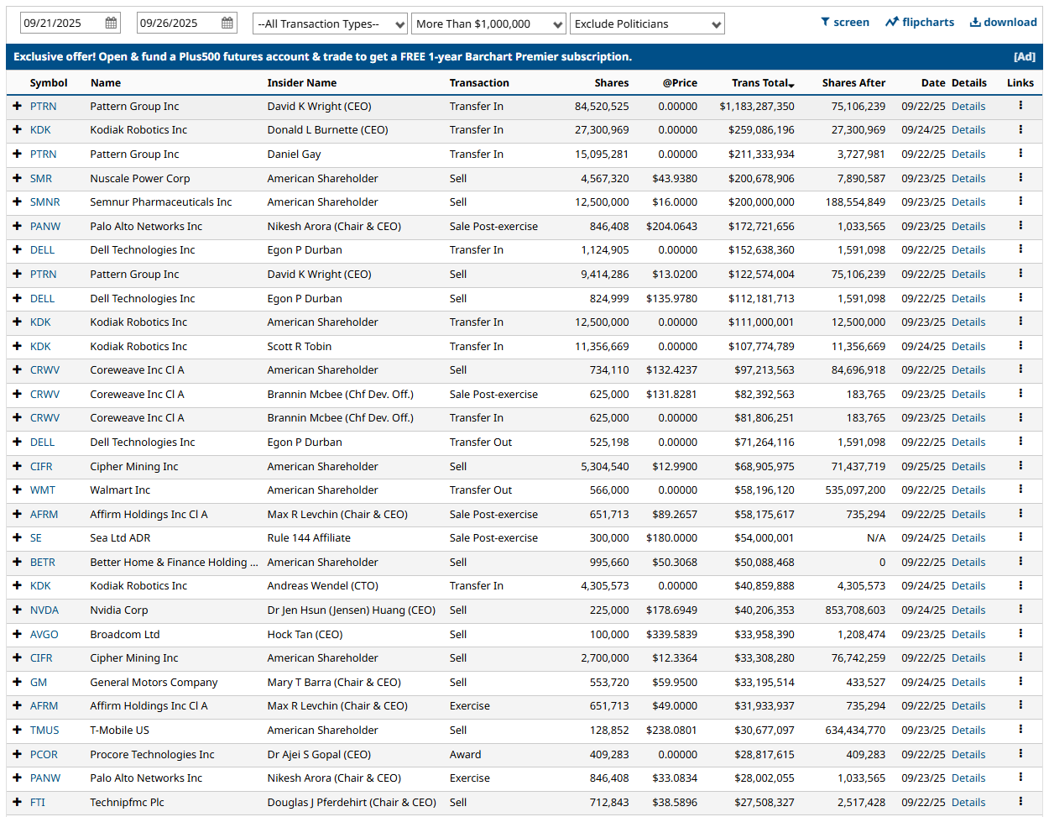This screenshot has width=1049, height=817.
Task: Expand the AVGO Broadcom row
Action: click(17, 634)
